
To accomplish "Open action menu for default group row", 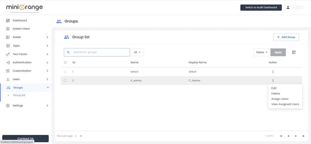I will pyautogui.click(x=273, y=72).
